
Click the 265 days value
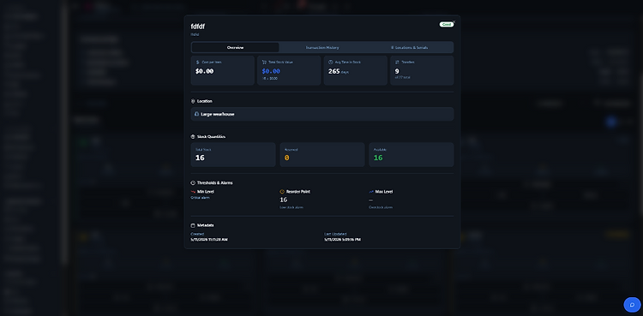click(x=339, y=71)
